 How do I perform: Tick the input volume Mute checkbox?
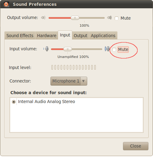click(x=114, y=50)
